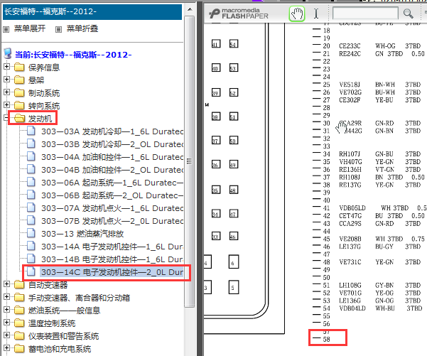The height and width of the screenshot is (356, 427).
Task: Click 菜单折叠 to collapse all menus
Action: coord(82,28)
